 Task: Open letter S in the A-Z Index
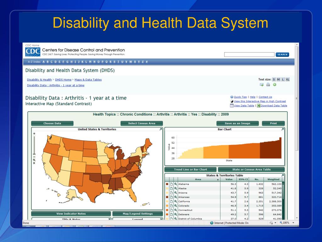(x=114, y=62)
